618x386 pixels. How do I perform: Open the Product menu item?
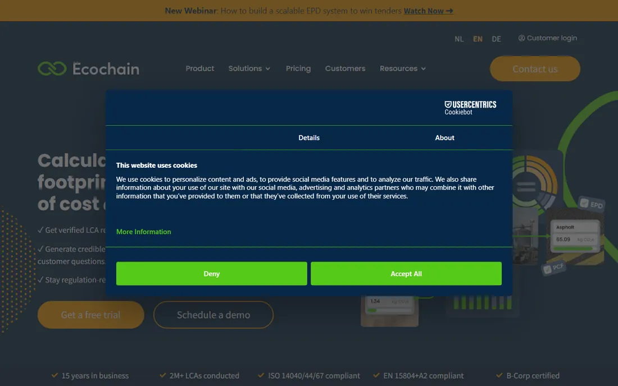(x=200, y=68)
